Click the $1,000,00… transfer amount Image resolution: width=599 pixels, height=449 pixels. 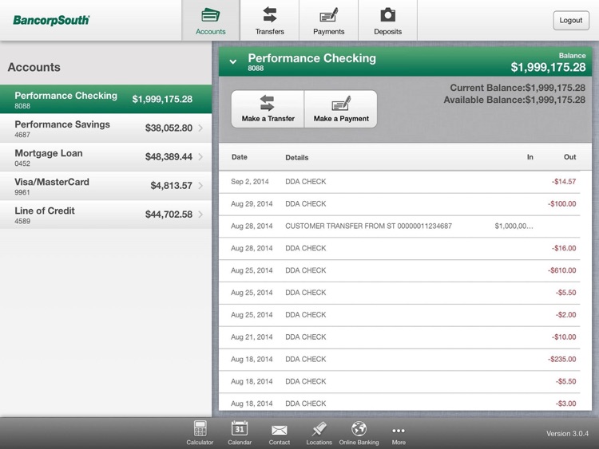(514, 226)
